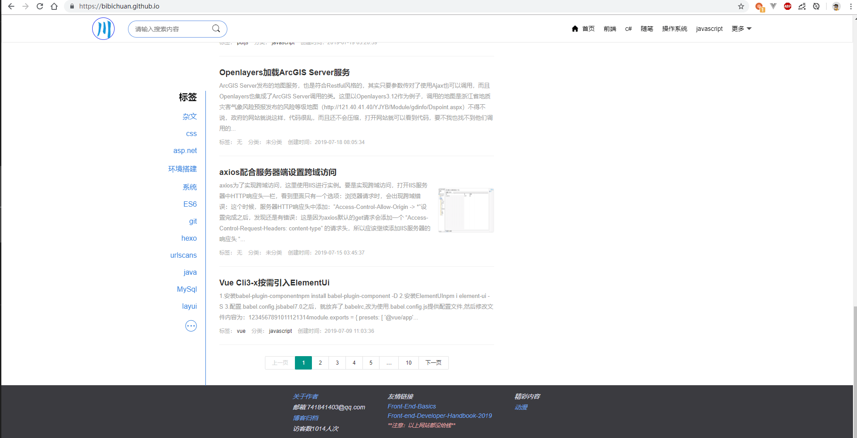Click the home icon in navigation
857x438 pixels.
click(x=575, y=29)
